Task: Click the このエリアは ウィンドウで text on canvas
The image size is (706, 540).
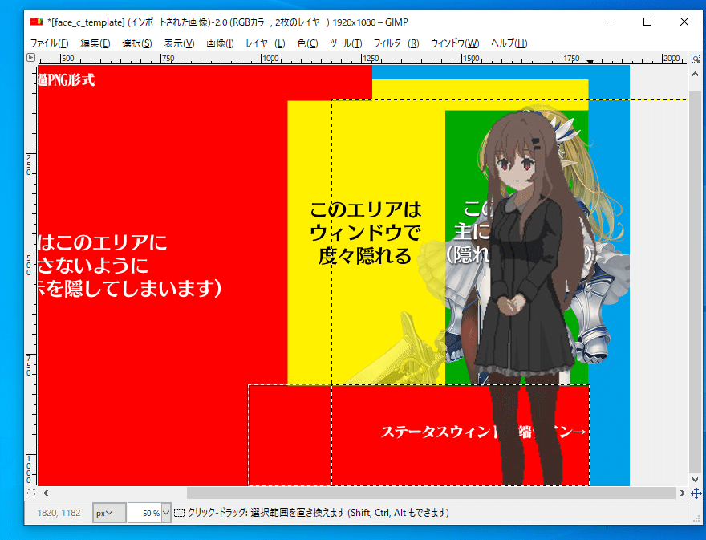Action: click(x=365, y=221)
